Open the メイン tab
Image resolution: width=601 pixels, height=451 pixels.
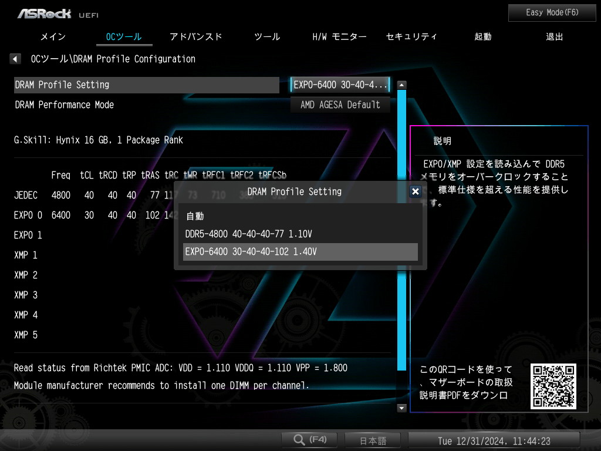[53, 37]
